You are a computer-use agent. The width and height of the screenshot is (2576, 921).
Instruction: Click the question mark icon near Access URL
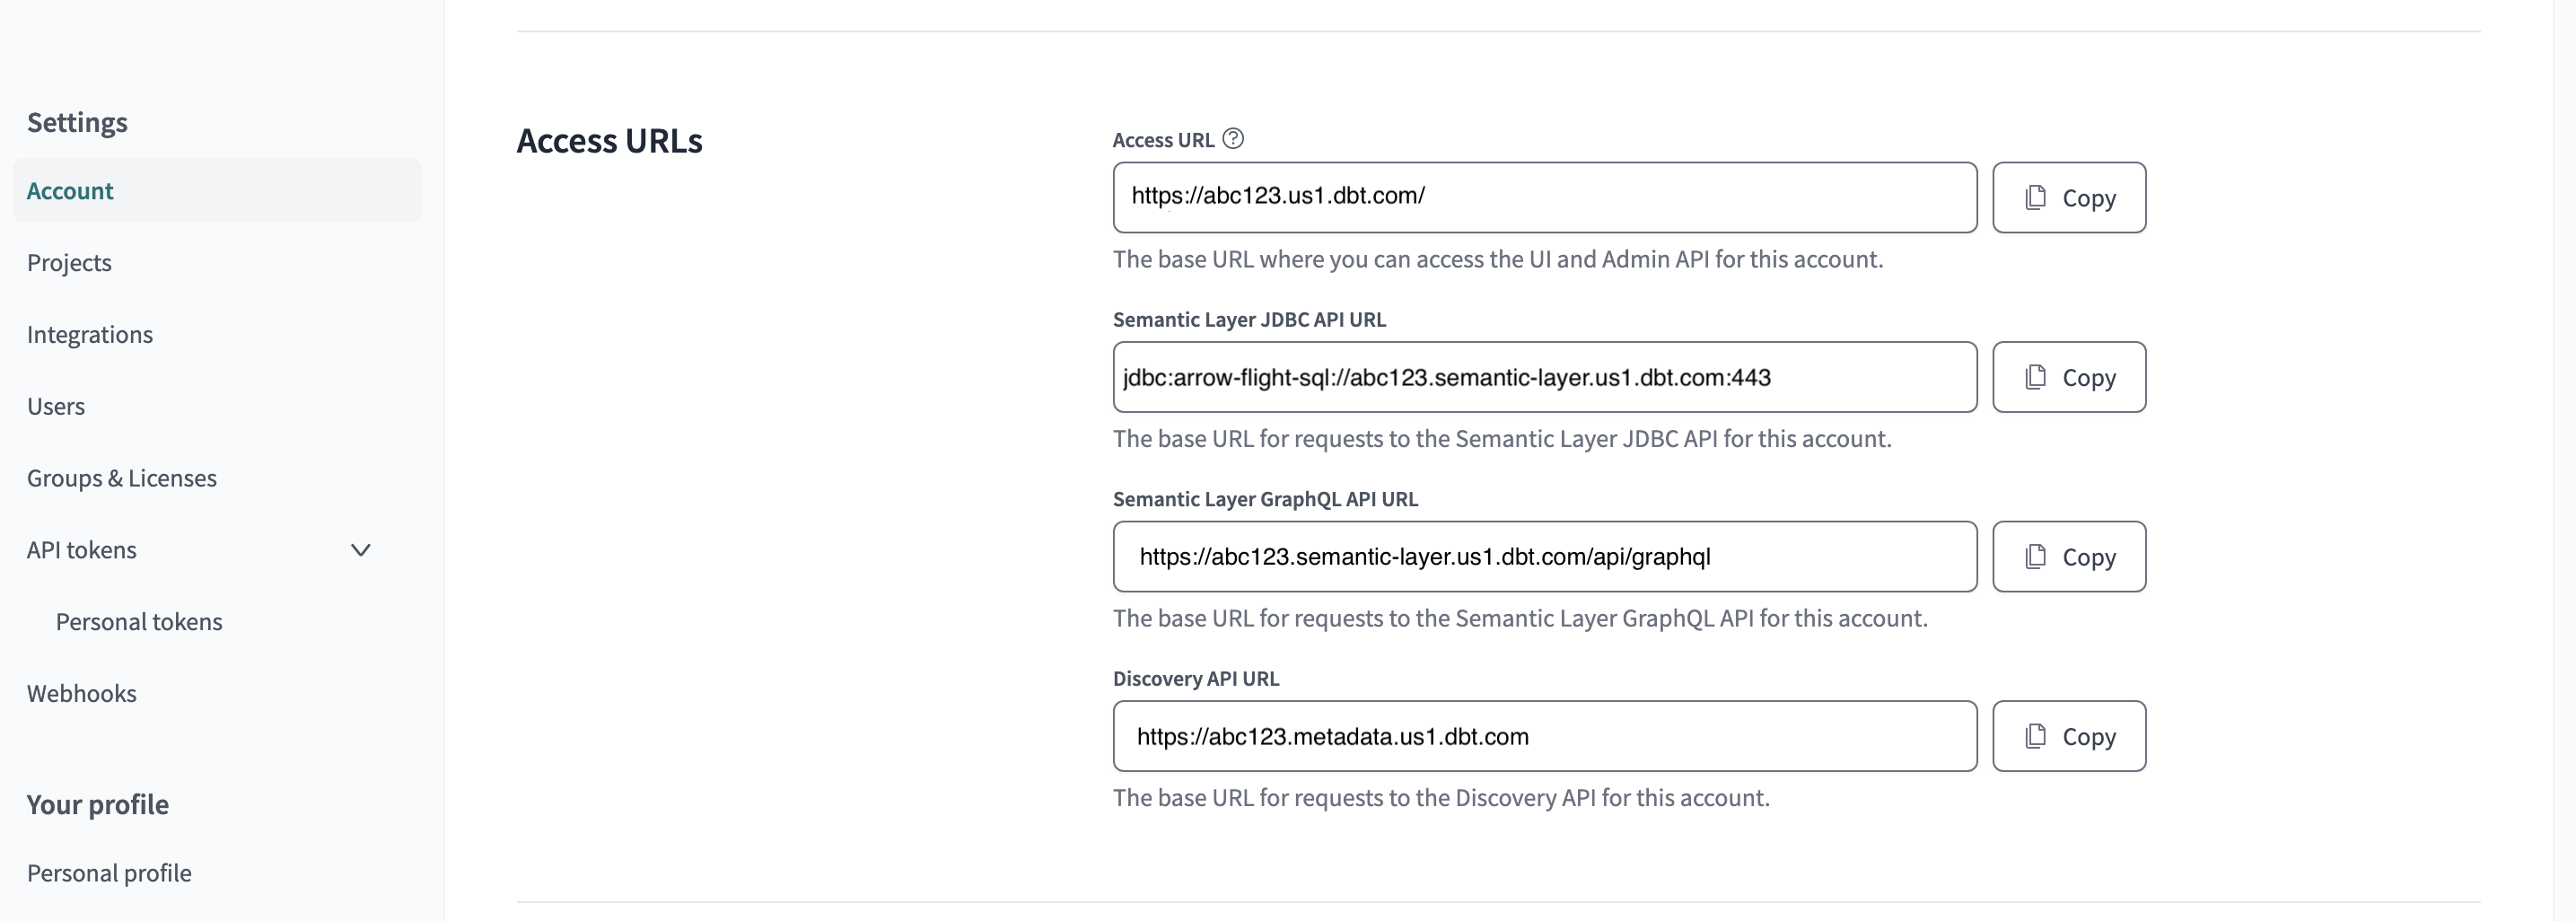(1233, 139)
